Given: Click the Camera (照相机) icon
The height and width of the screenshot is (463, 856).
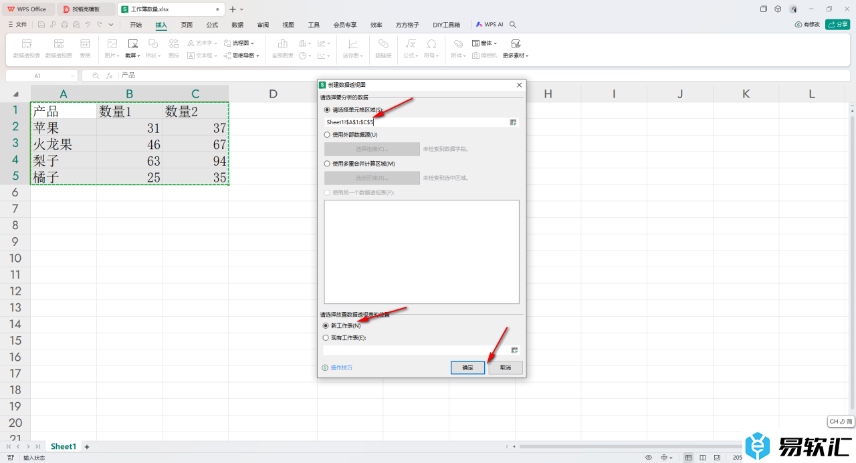Looking at the screenshot, I should [475, 55].
